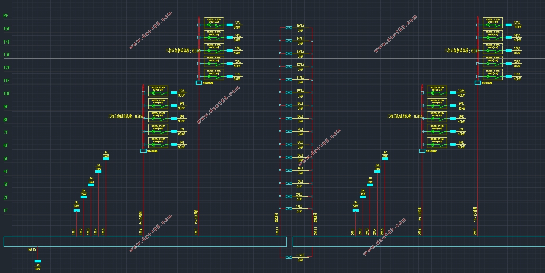
Task: Click the 1AK panel block
Action: pyautogui.click(x=355, y=210)
